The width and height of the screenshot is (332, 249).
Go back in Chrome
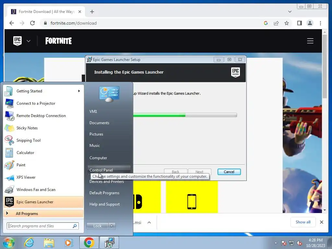12,23
